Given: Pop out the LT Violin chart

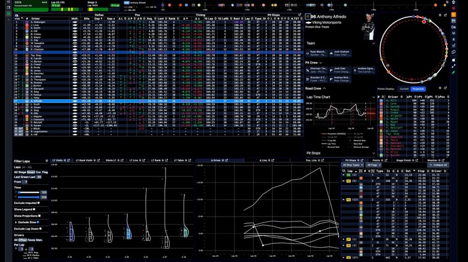Looking at the screenshot, I should [68, 160].
